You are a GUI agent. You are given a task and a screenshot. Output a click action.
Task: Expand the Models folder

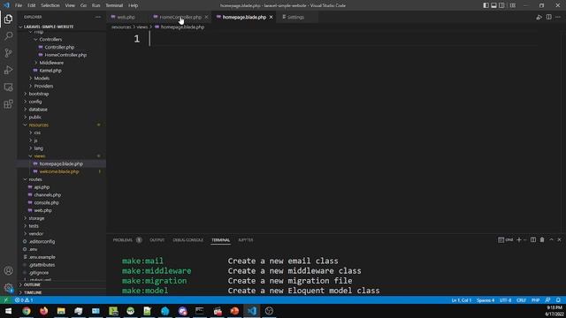[42, 79]
